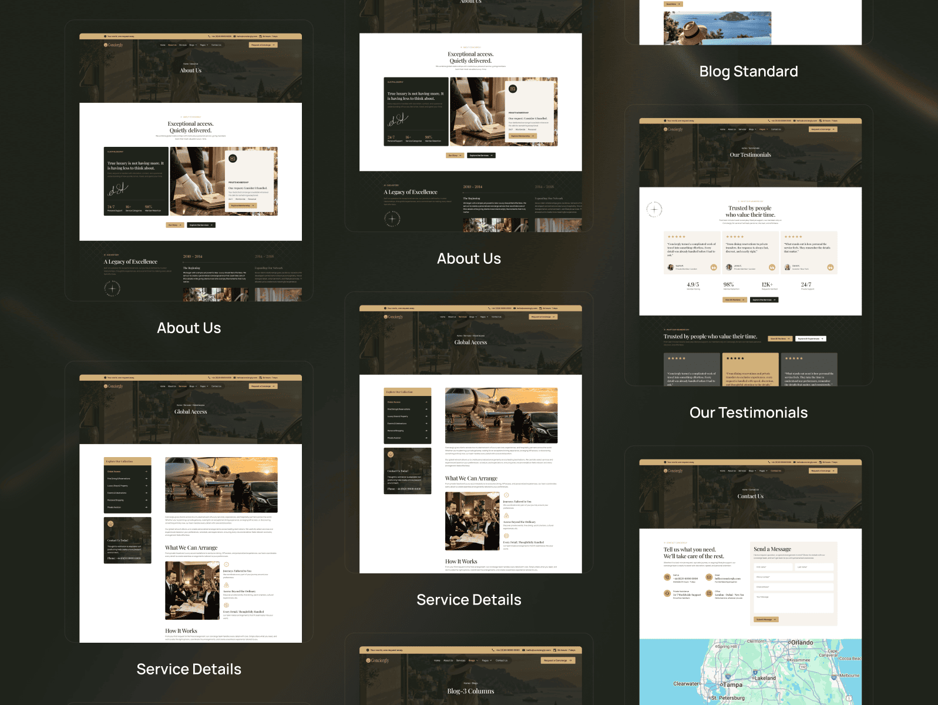Open the straw-hat photo in Blog Standard preview

[717, 28]
